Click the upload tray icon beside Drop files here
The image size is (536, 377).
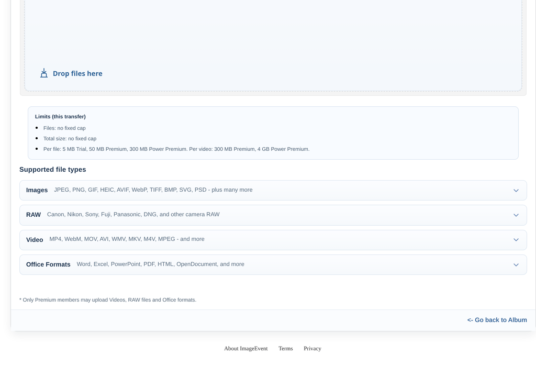tap(44, 73)
